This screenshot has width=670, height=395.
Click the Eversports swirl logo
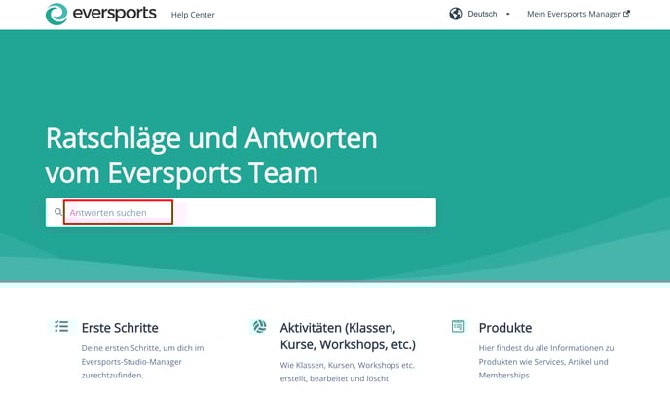point(56,14)
